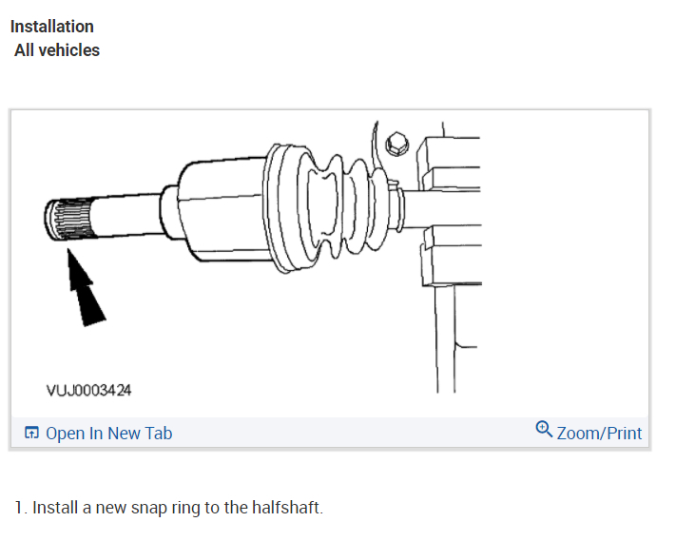Click the hex bolt in the diagram
The width and height of the screenshot is (676, 541).
[396, 145]
